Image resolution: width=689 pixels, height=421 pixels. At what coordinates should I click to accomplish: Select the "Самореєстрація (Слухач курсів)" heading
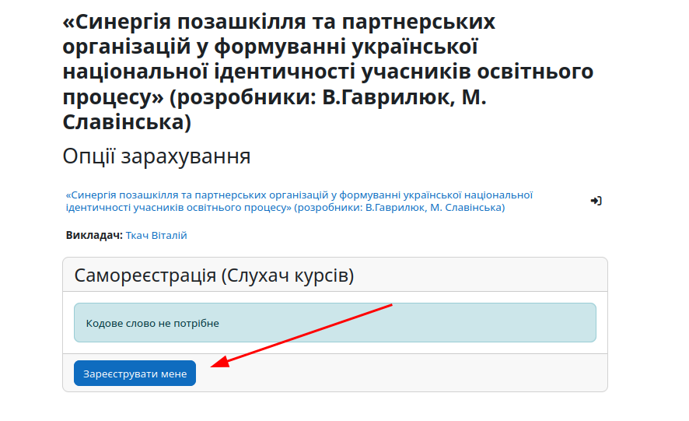214,275
